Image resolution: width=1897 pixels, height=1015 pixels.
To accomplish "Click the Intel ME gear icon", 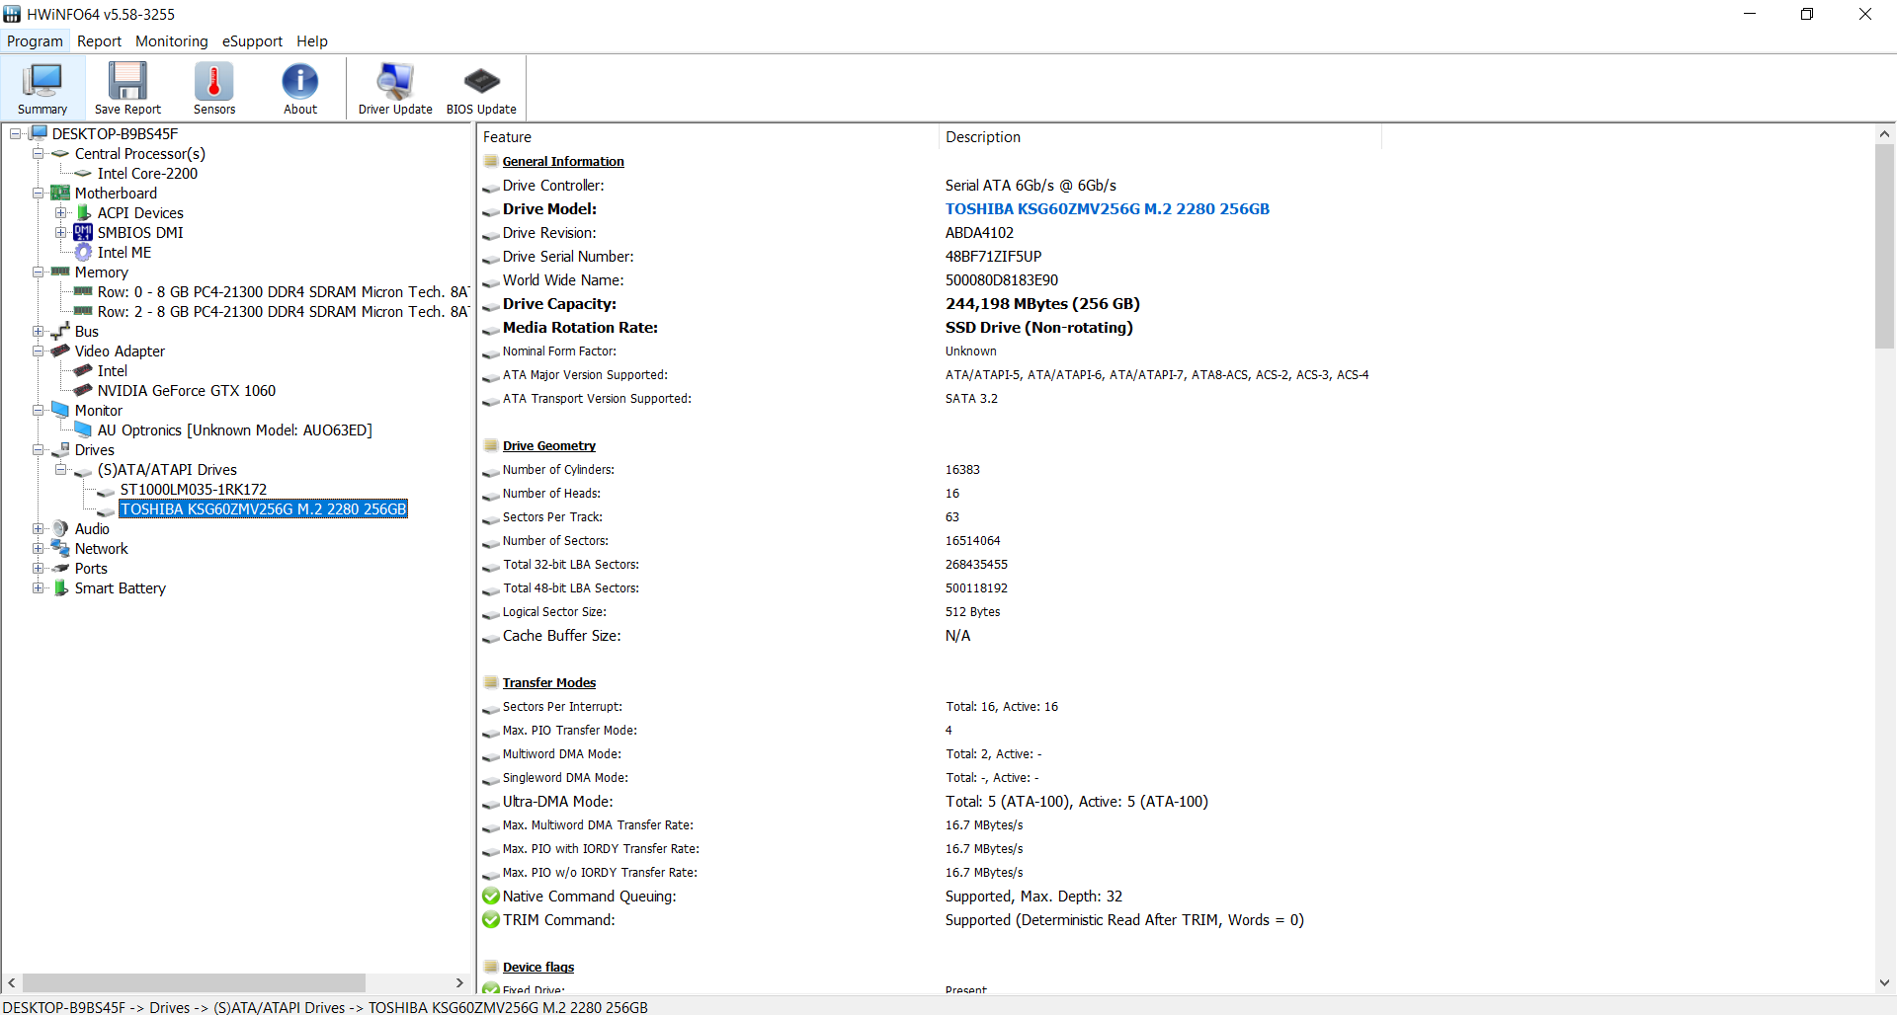I will 83,252.
